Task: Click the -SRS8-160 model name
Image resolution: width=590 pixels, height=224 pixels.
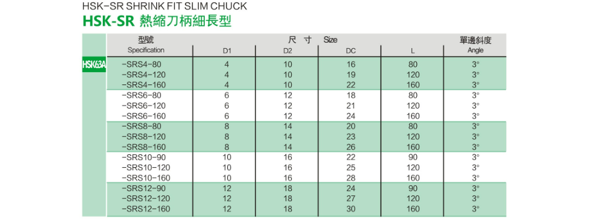Action: pyautogui.click(x=144, y=147)
